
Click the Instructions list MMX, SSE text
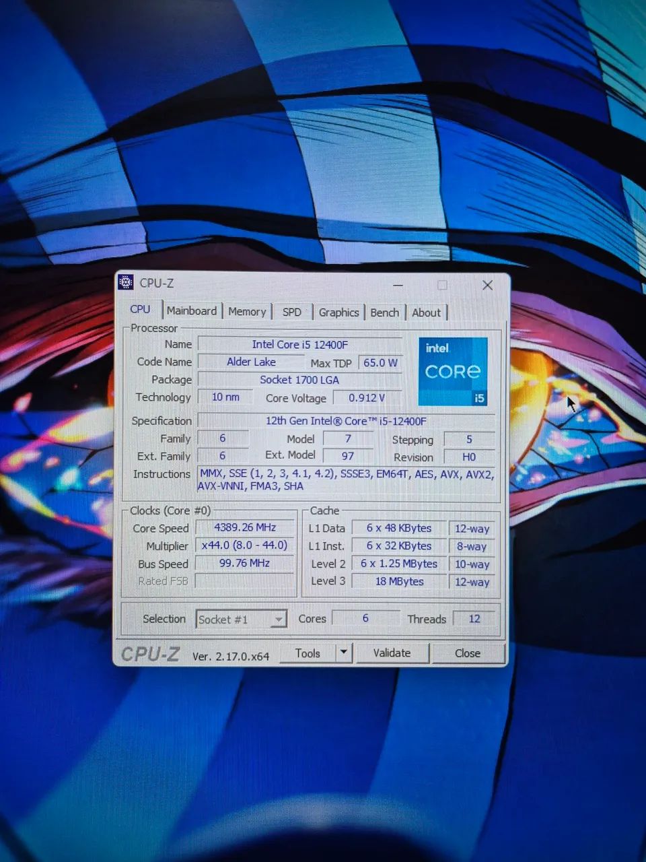(347, 480)
